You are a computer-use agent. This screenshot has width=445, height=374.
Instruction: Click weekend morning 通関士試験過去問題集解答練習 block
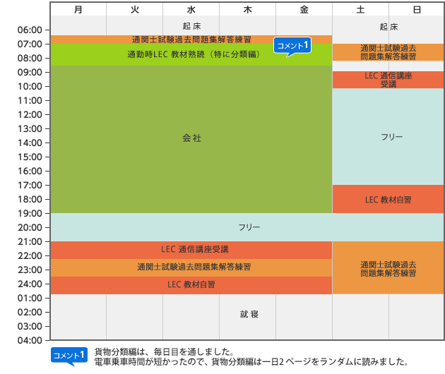click(x=388, y=52)
